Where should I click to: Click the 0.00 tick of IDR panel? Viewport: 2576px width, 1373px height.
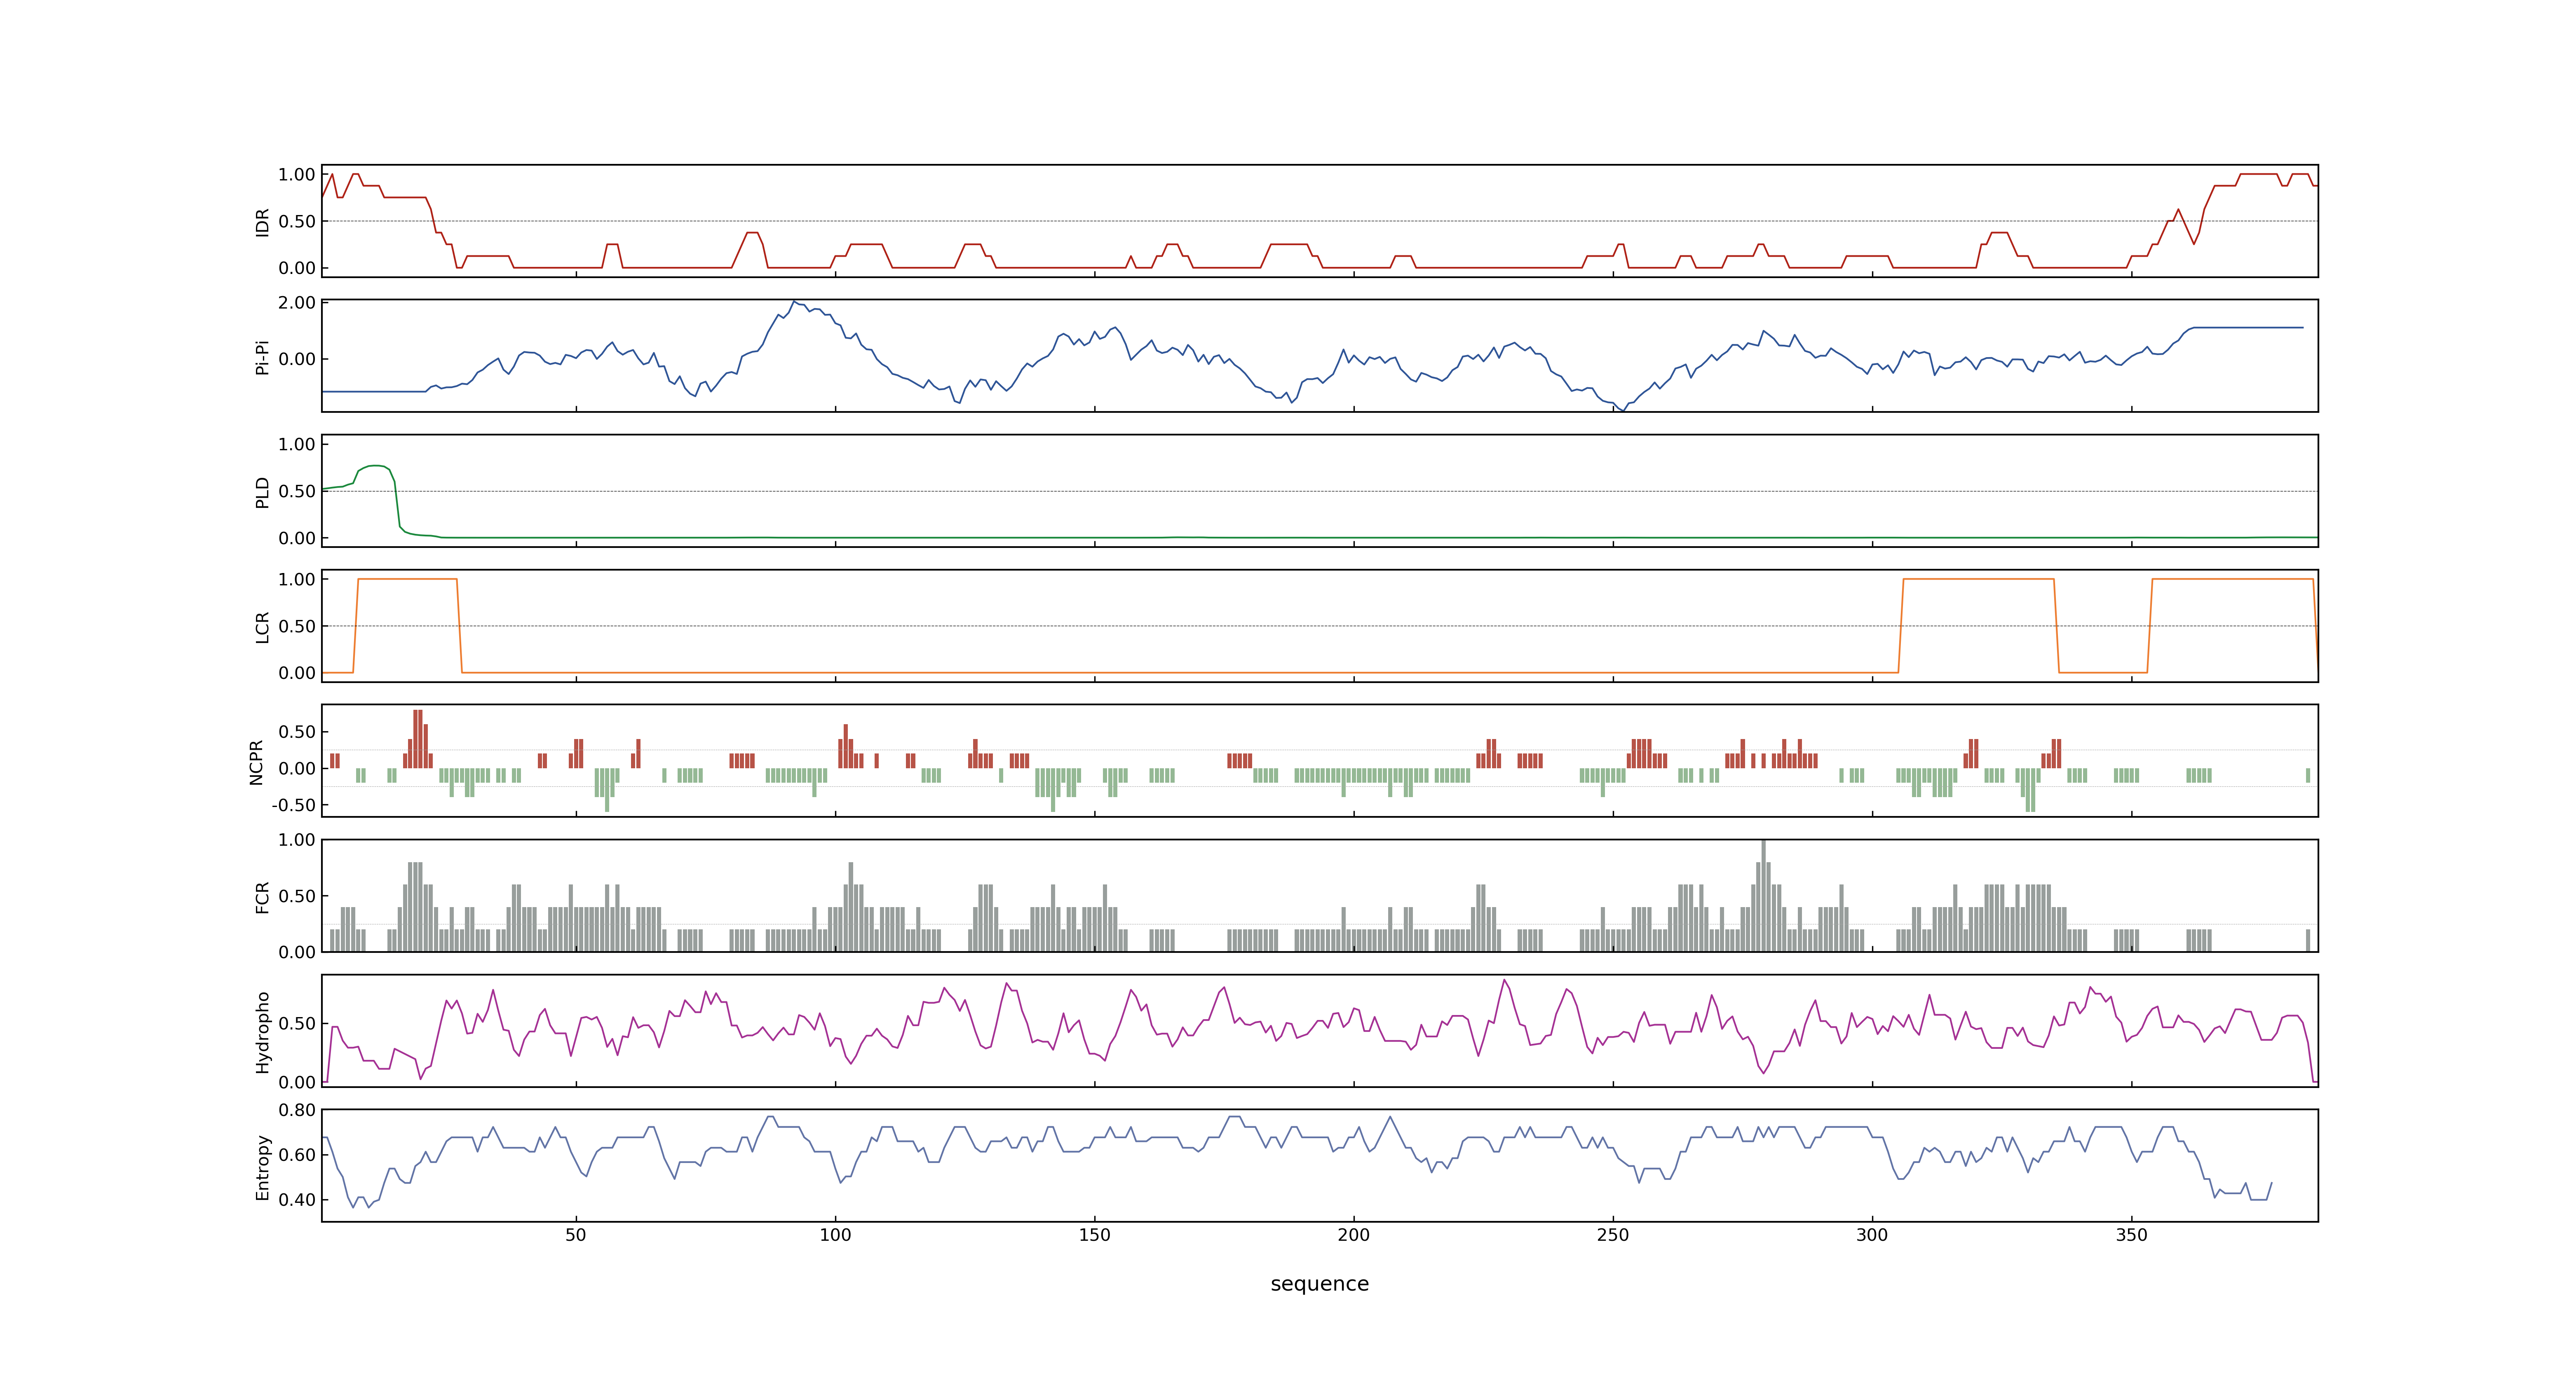pyautogui.click(x=297, y=268)
